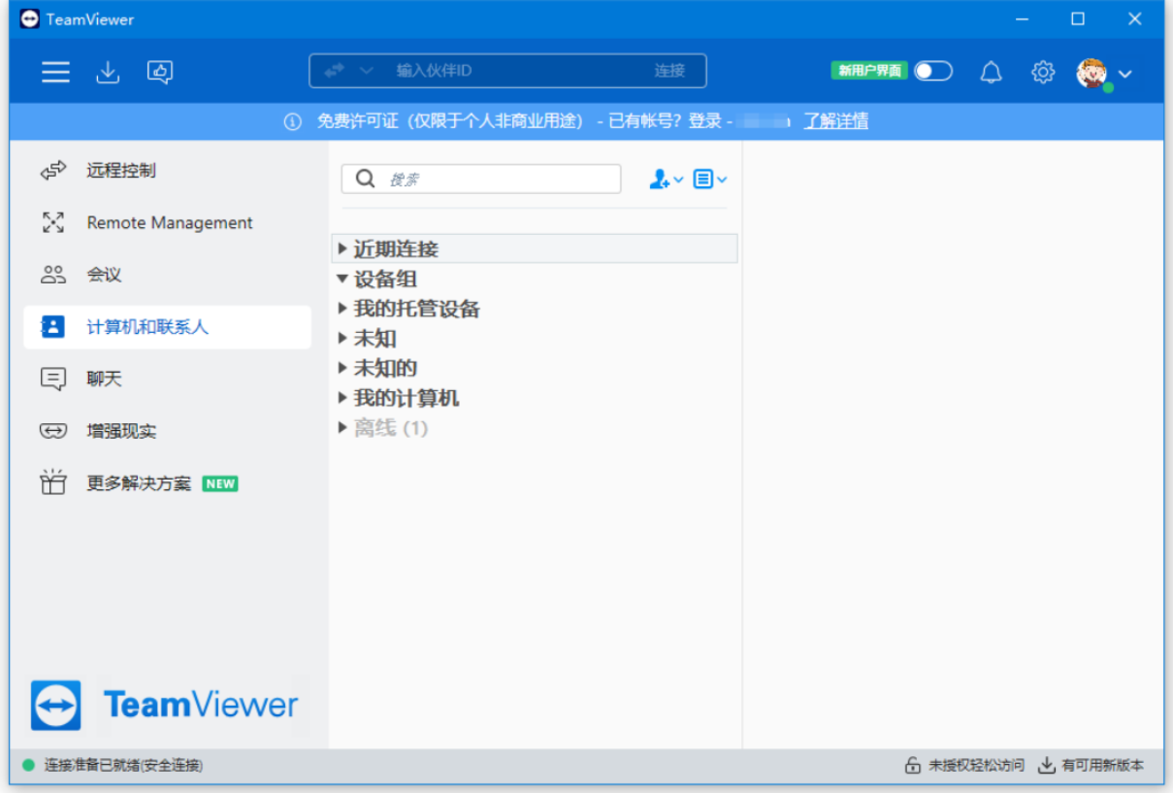The height and width of the screenshot is (793, 1173).
Task: Click the TeamViewer download icon in the toolbar
Action: click(108, 71)
